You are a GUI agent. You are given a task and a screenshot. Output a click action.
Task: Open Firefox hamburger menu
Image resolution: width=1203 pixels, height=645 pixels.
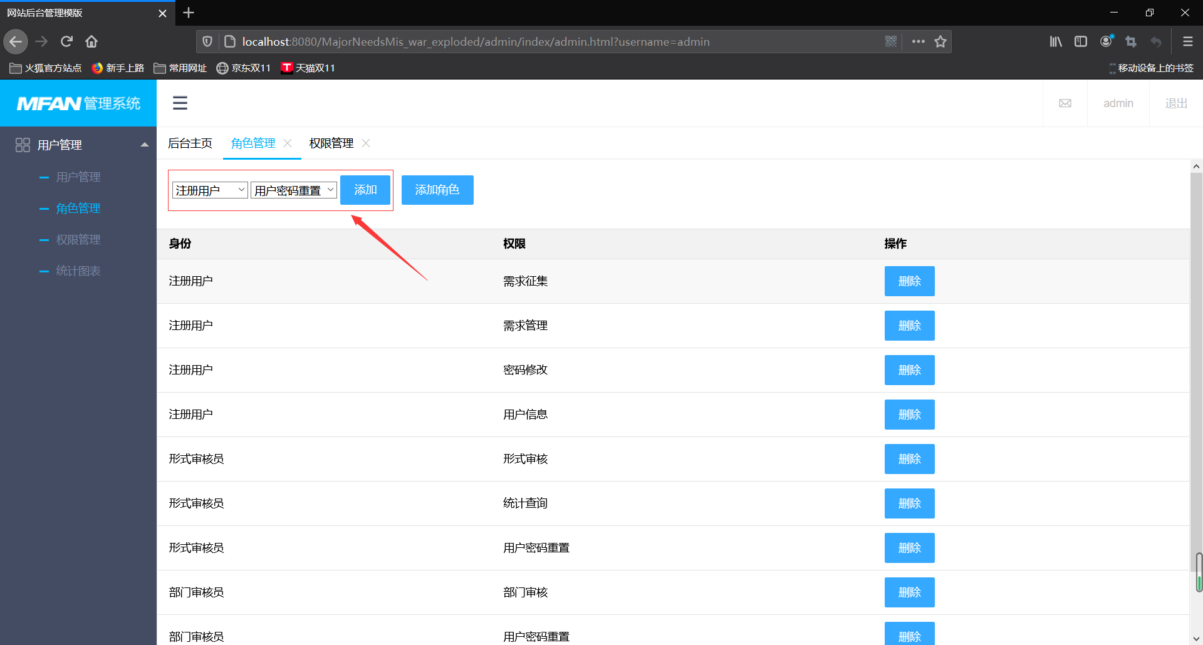pyautogui.click(x=1187, y=41)
